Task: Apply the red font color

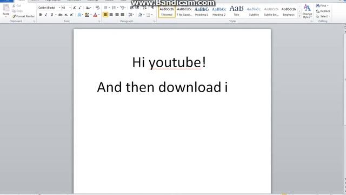Action: pyautogui.click(x=95, y=15)
